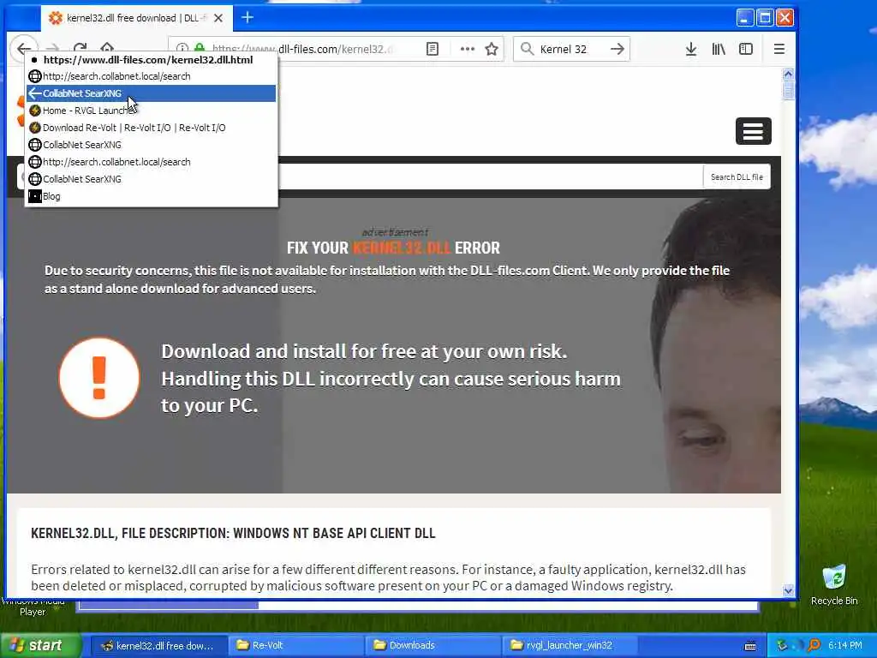Click the Search DLL file button
This screenshot has width=877, height=658.
click(737, 176)
